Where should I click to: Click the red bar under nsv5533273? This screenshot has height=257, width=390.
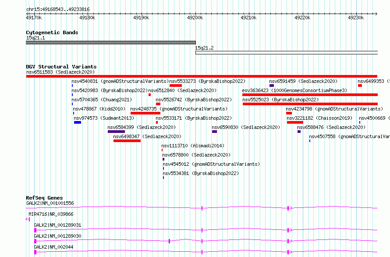176,86
